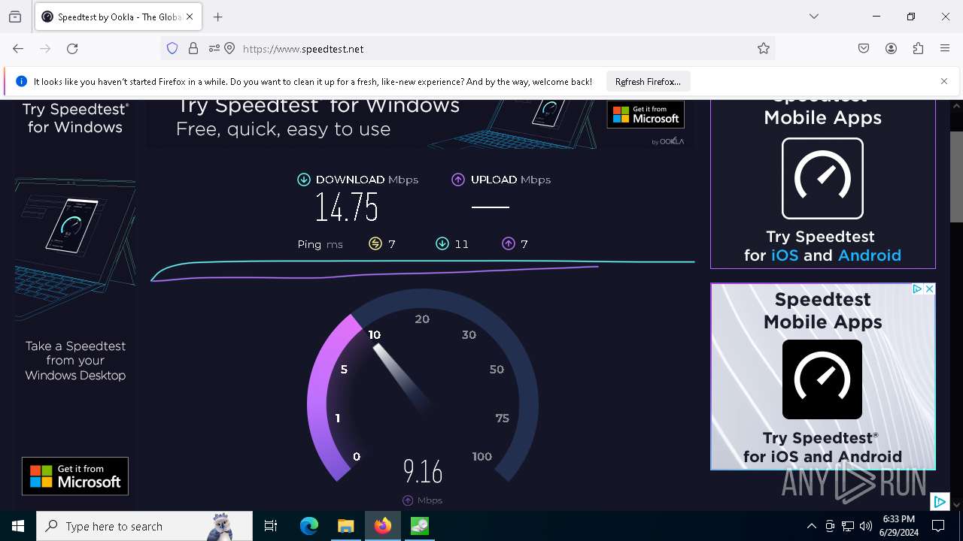This screenshot has height=541, width=963.
Task: Click the notification info icon
Action: [x=21, y=82]
